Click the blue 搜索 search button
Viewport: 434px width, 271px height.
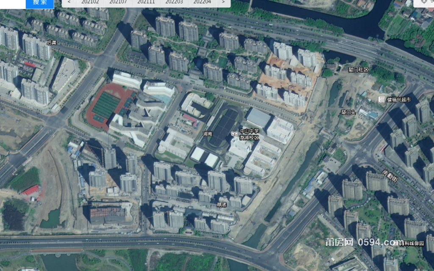[x=39, y=3]
